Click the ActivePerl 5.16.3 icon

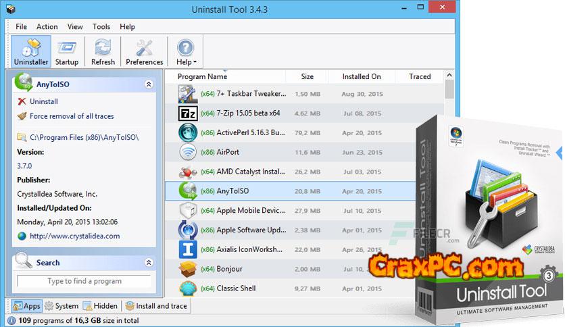tap(188, 132)
